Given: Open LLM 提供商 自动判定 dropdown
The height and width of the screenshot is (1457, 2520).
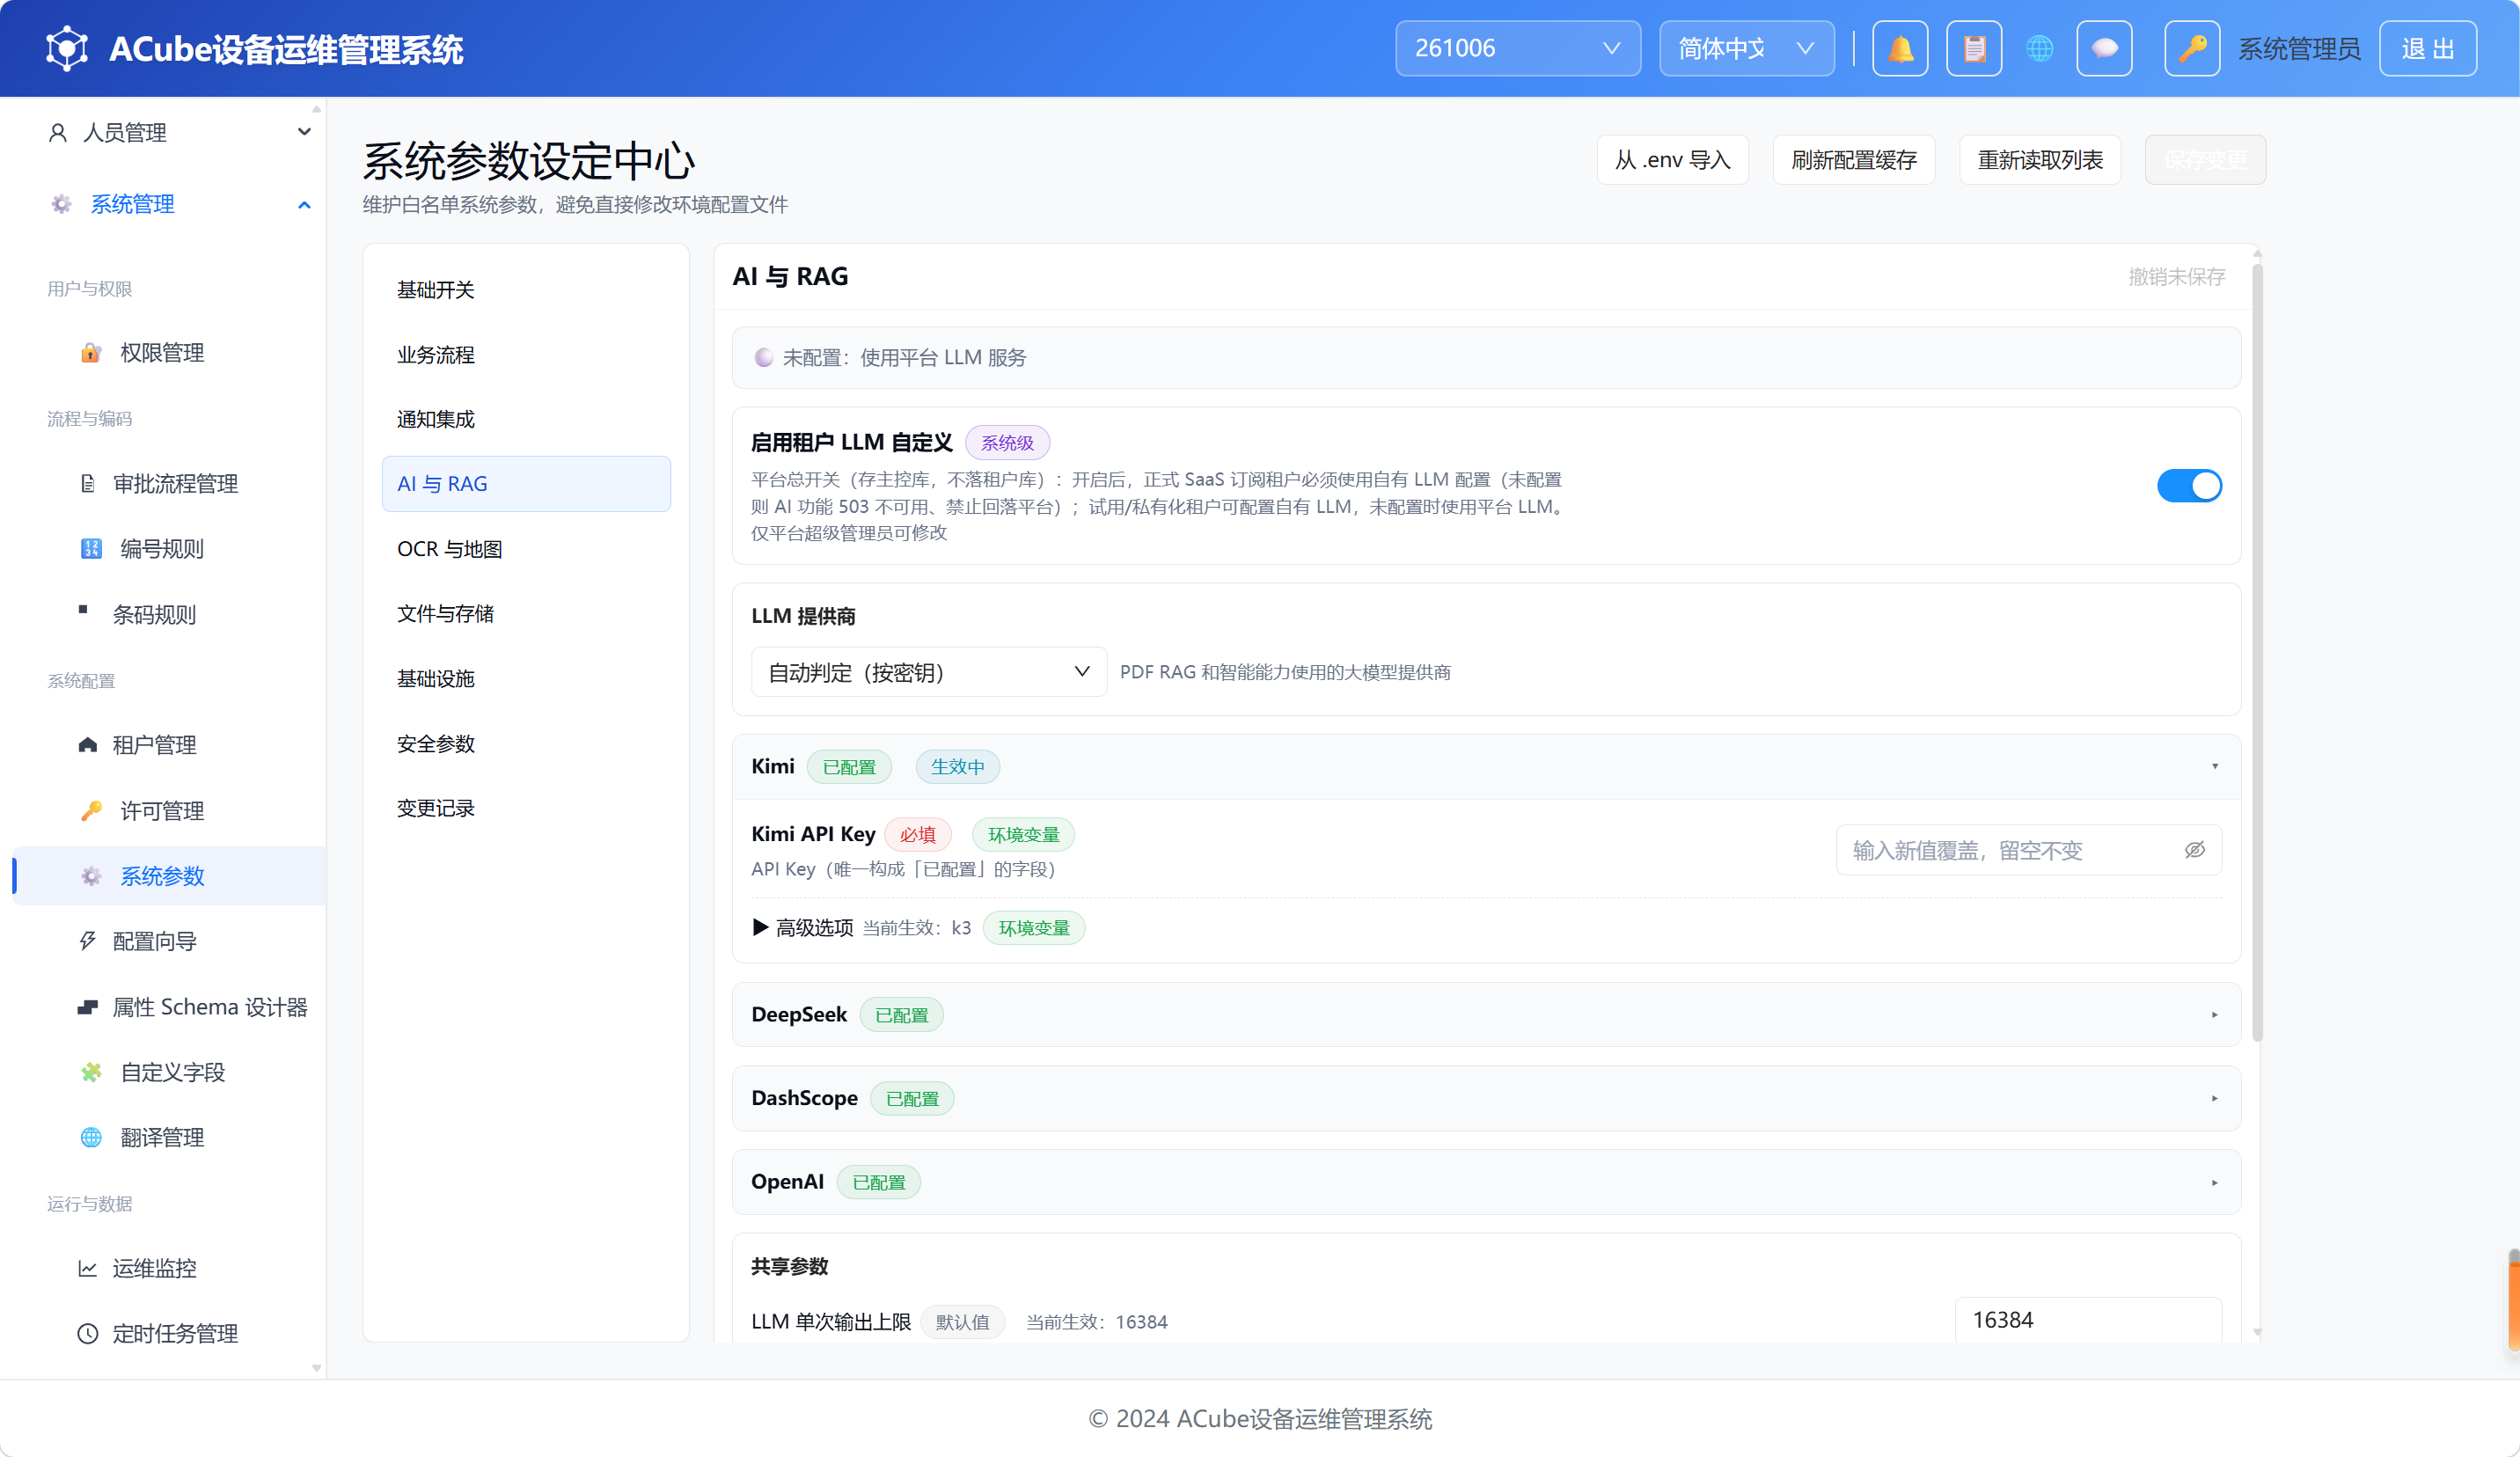Looking at the screenshot, I should pos(928,672).
